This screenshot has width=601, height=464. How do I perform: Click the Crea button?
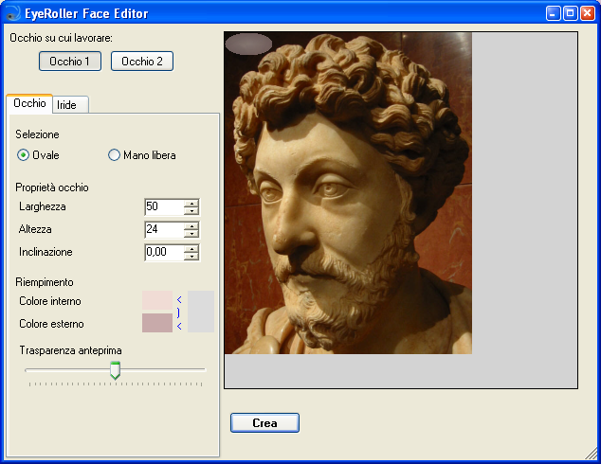pos(264,422)
